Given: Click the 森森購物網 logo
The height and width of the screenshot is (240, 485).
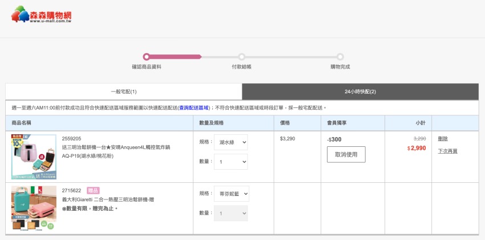Looking at the screenshot, I should 41,14.
